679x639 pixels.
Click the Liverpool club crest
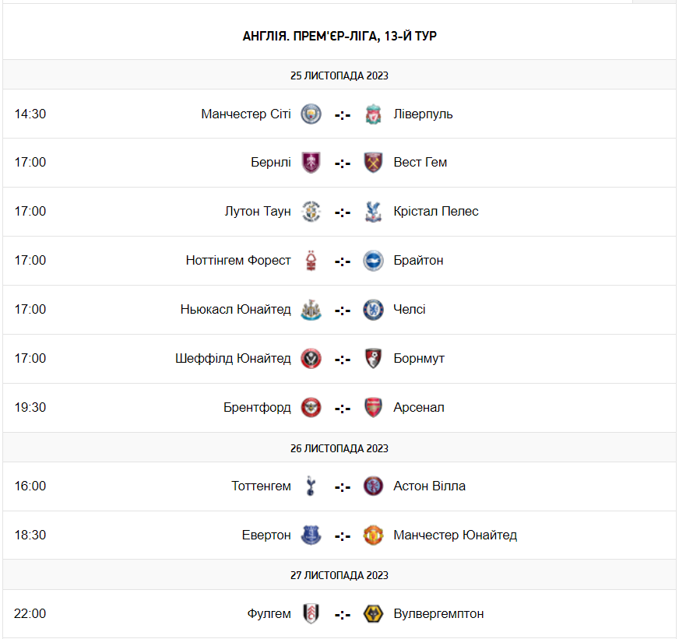tap(373, 114)
